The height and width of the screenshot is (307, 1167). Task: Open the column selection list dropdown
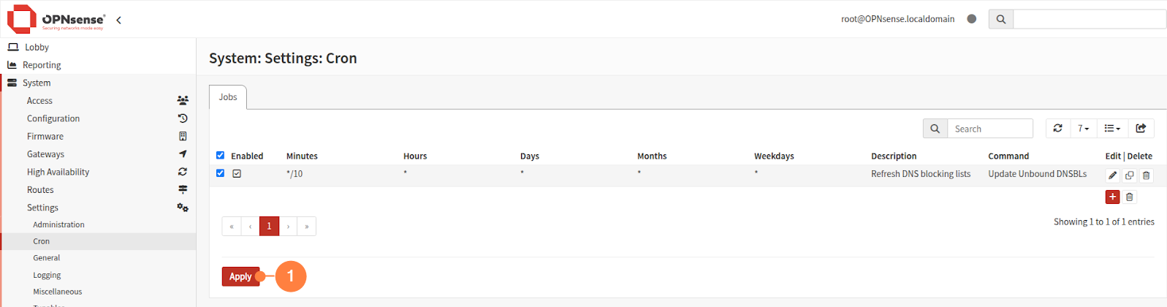point(1111,129)
